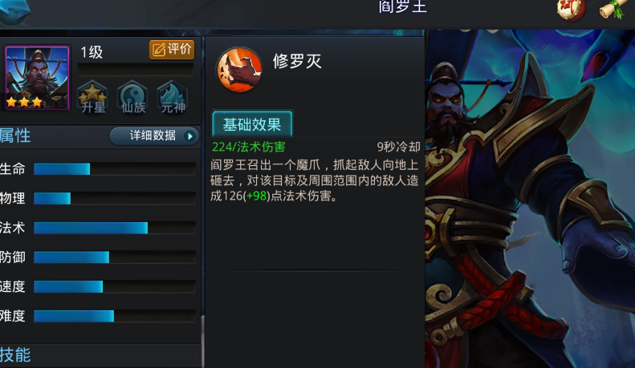This screenshot has width=635, height=368.
Task: Click the pencil icon on 评价 button
Action: tap(159, 50)
